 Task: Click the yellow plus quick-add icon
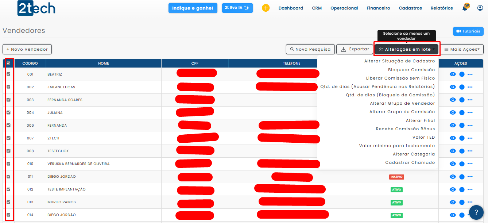[x=266, y=8]
